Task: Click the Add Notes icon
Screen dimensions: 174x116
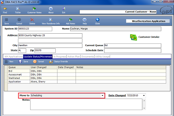Action: tap(70, 20)
